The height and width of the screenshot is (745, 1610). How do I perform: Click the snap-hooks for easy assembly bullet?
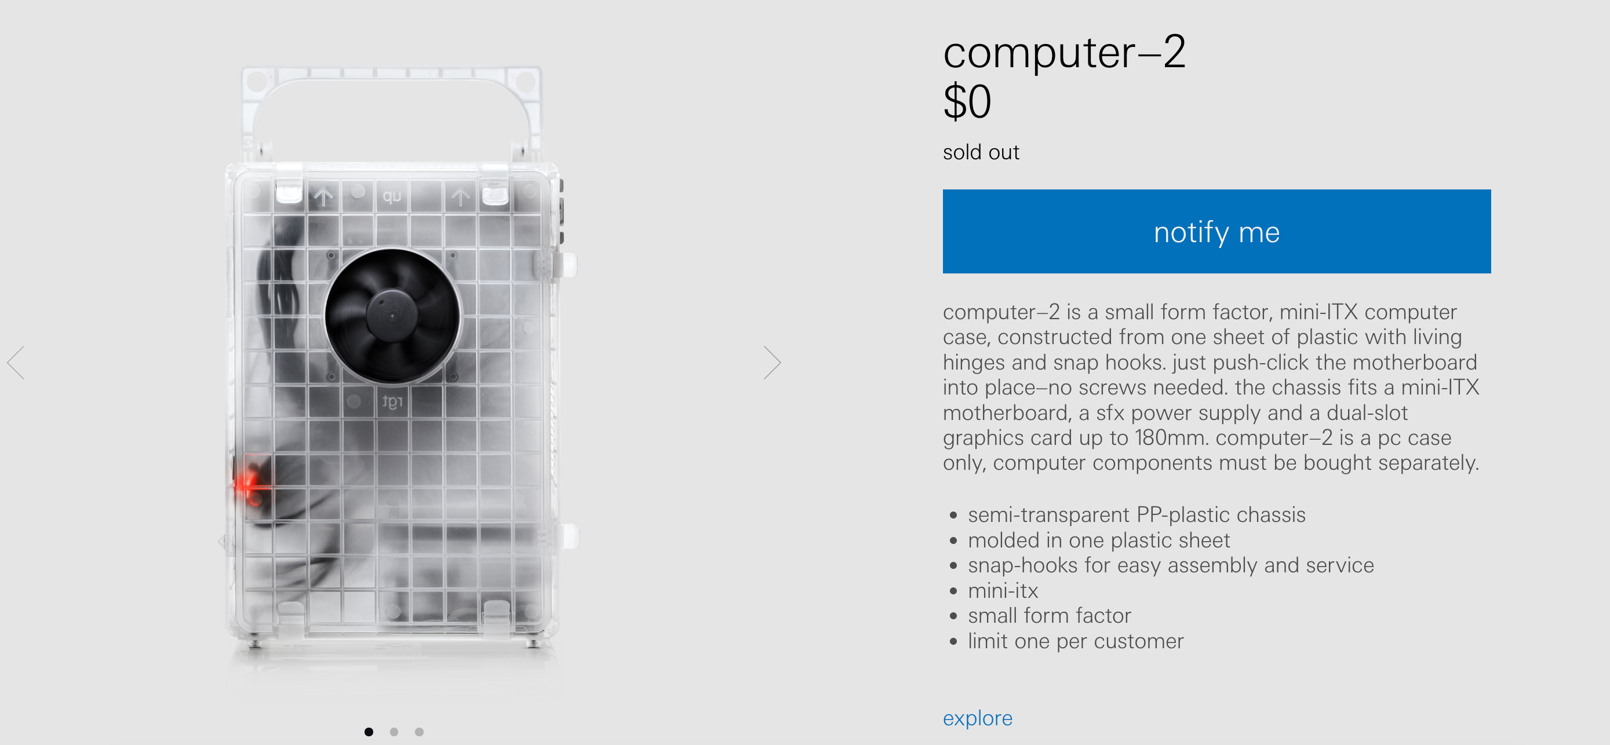[1171, 565]
